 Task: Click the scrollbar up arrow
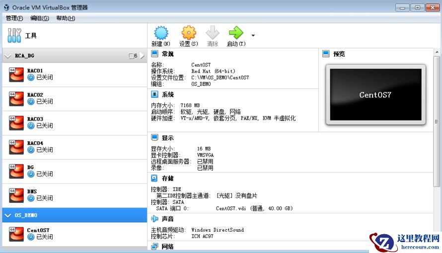point(437,52)
